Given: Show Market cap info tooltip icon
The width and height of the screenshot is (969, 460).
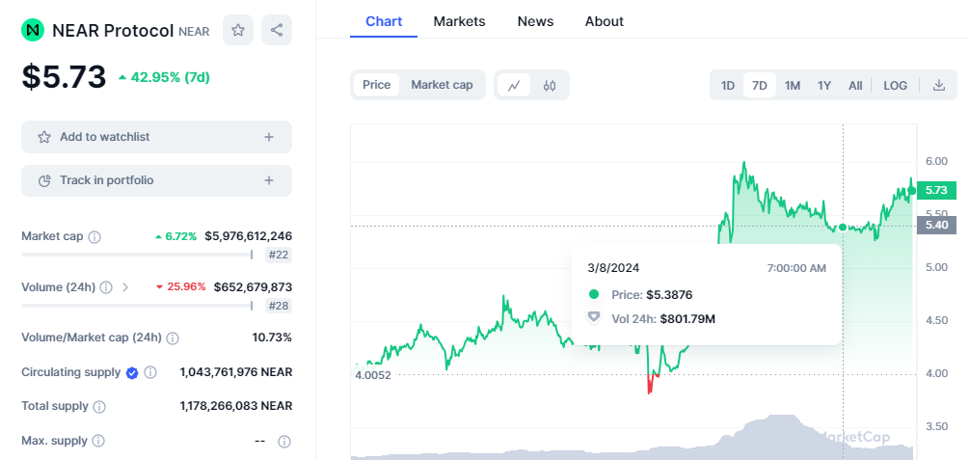Looking at the screenshot, I should click(x=94, y=237).
